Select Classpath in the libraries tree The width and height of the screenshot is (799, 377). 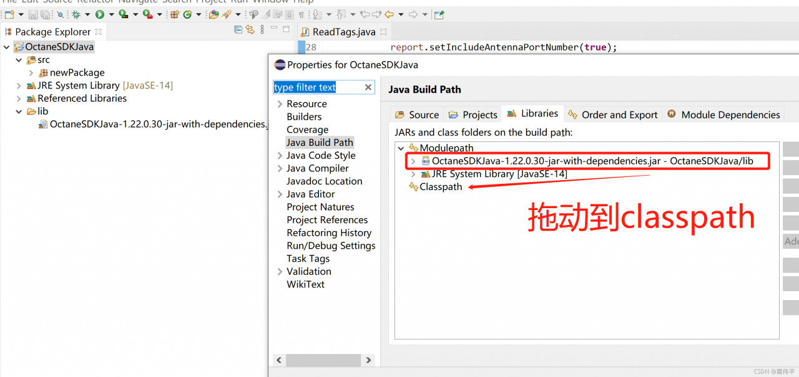[x=441, y=187]
